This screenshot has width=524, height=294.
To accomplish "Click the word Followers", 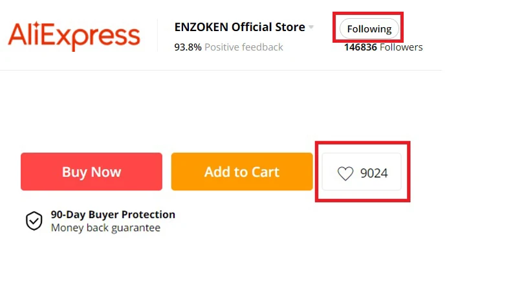I will 401,47.
